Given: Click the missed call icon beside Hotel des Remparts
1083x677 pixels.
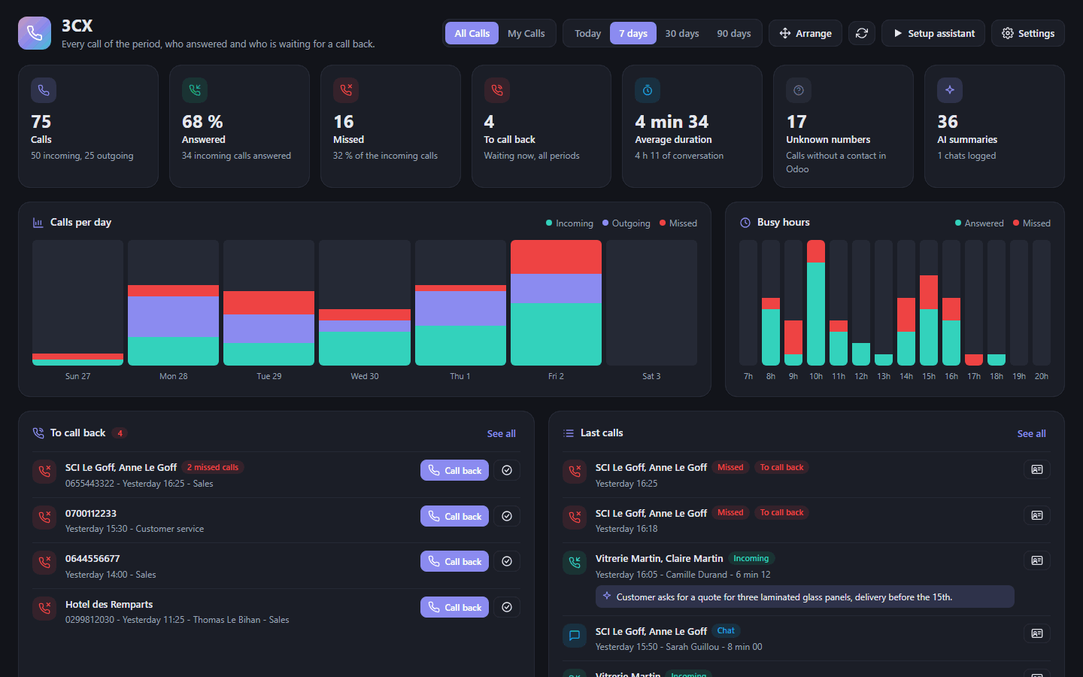Looking at the screenshot, I should (44, 609).
